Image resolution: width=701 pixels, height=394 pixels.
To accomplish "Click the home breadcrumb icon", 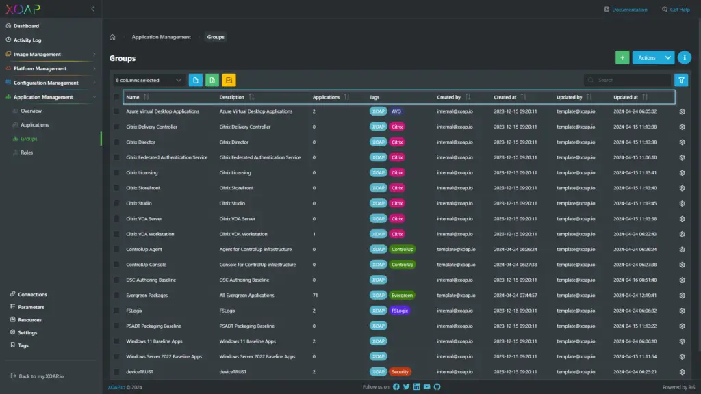I will (113, 37).
